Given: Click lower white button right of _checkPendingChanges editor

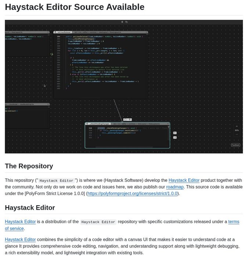Looking at the screenshot, I should coord(175,137).
